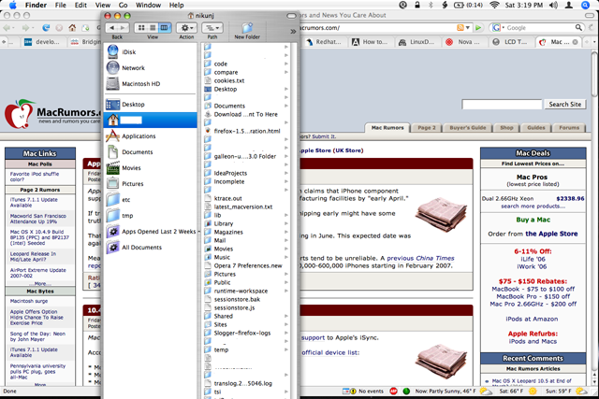
Task: Open the Forums site tab
Action: point(569,128)
